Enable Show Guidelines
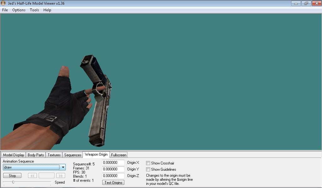322x188 pixels. pyautogui.click(x=148, y=169)
